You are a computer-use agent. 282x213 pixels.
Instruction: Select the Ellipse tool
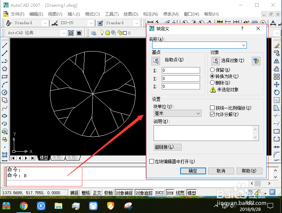coord(5,116)
